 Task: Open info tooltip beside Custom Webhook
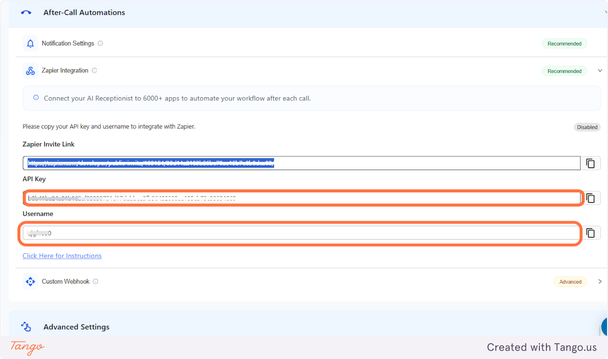point(96,282)
